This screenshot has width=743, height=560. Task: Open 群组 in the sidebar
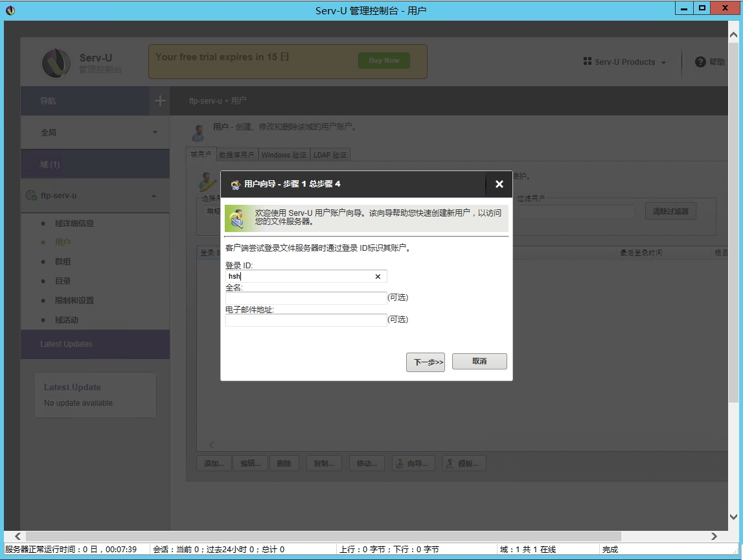point(63,262)
